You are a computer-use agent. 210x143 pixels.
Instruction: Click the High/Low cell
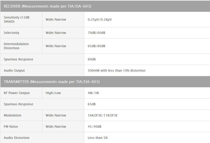pyautogui.click(x=53, y=93)
